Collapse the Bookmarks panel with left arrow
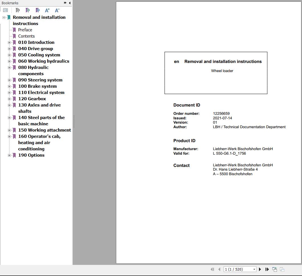 coord(70,3)
